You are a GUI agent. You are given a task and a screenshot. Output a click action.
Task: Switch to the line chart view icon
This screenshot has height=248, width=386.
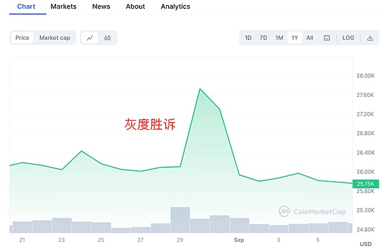[90, 38]
